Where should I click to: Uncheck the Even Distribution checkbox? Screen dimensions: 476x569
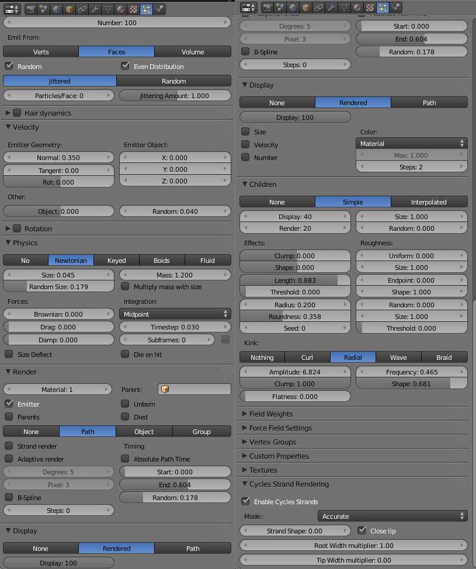pyautogui.click(x=125, y=66)
